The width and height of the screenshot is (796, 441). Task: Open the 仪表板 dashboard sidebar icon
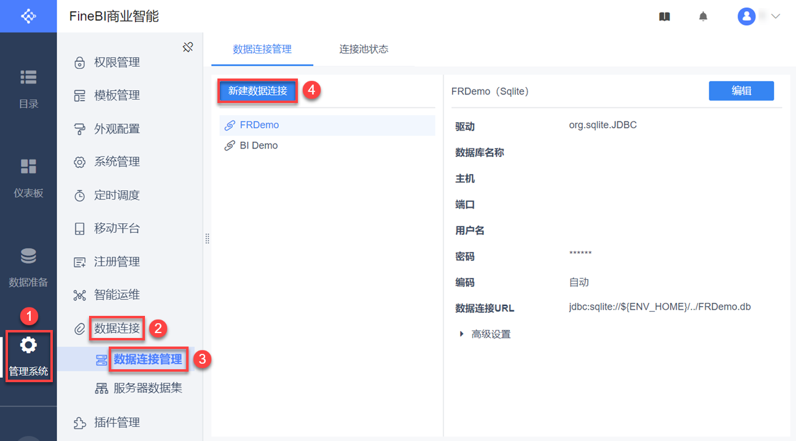[x=28, y=166]
